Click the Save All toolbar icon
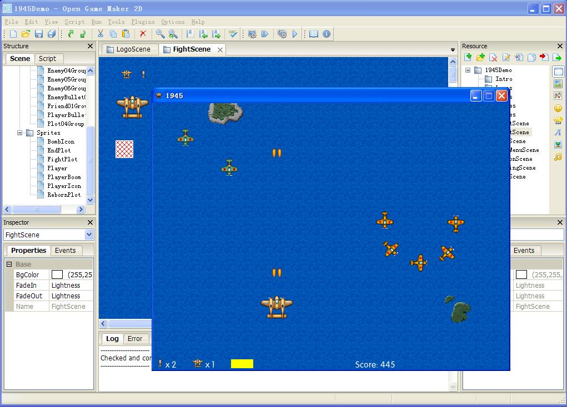This screenshot has height=407, width=567. pos(52,34)
